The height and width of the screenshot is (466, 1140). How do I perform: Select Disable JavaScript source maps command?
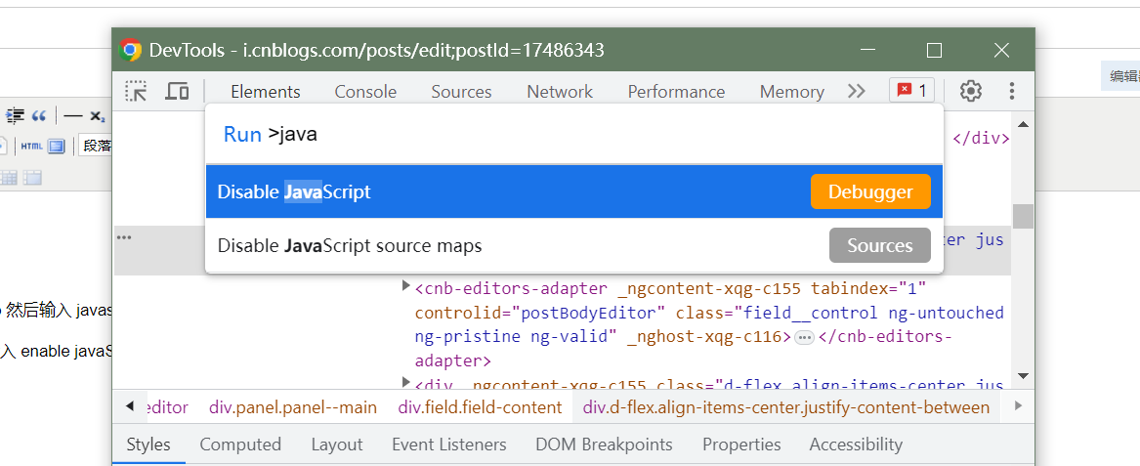point(574,245)
